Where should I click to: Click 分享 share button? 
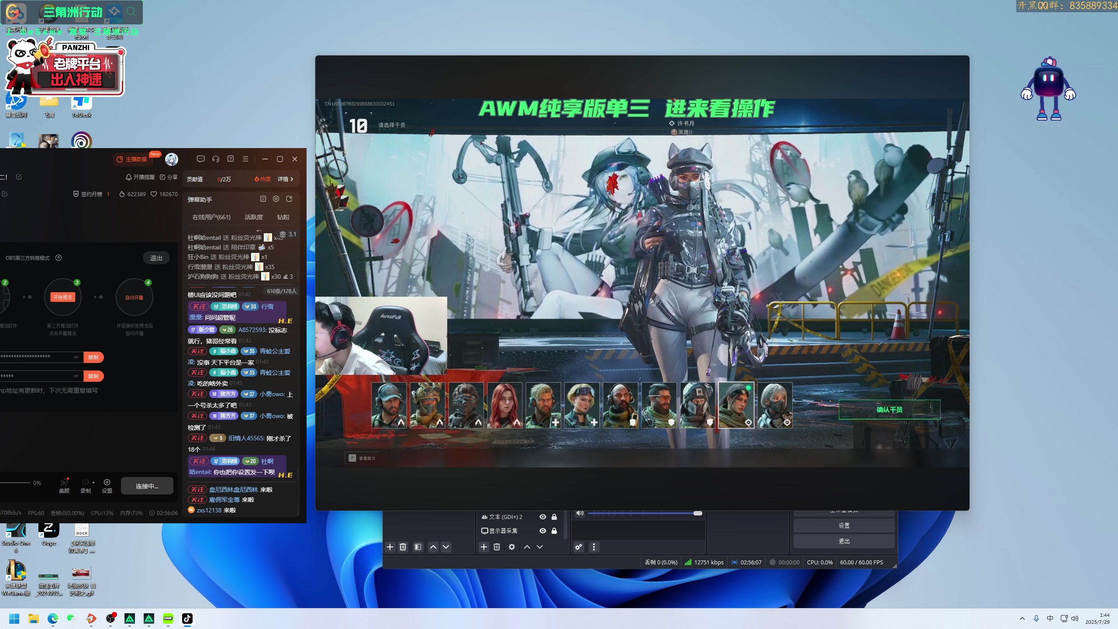click(x=169, y=177)
